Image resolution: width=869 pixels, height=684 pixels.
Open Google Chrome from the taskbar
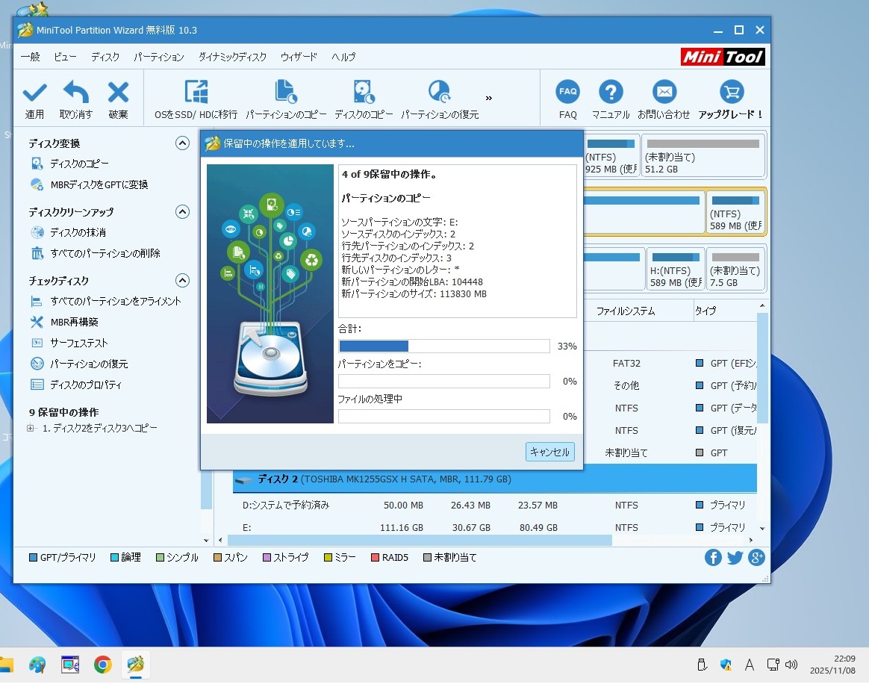click(103, 665)
